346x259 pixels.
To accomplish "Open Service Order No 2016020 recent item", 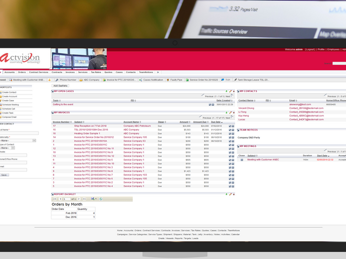I will pyautogui.click(x=204, y=80).
